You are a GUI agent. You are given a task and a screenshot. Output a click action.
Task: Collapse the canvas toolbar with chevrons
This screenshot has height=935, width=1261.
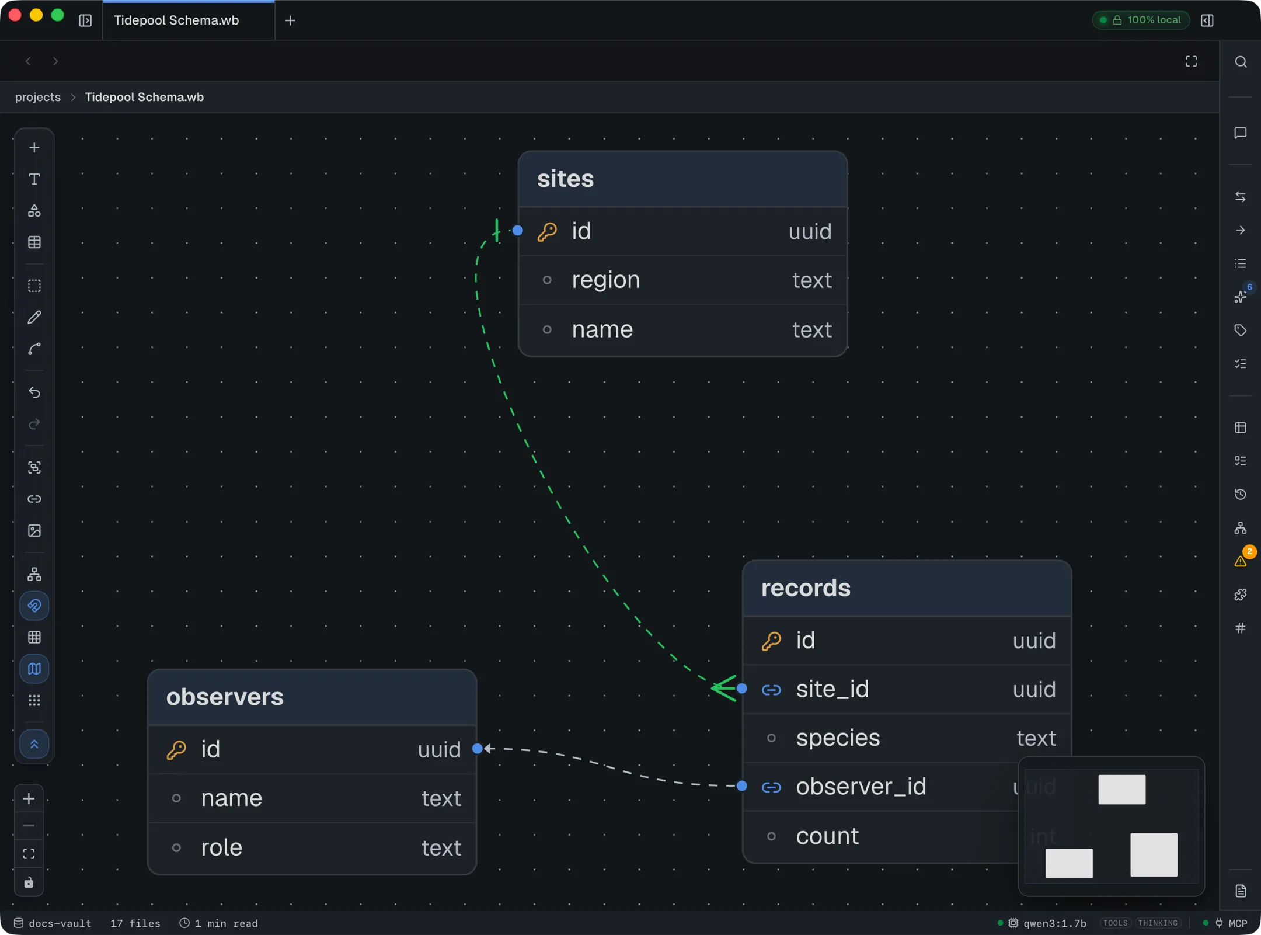34,745
